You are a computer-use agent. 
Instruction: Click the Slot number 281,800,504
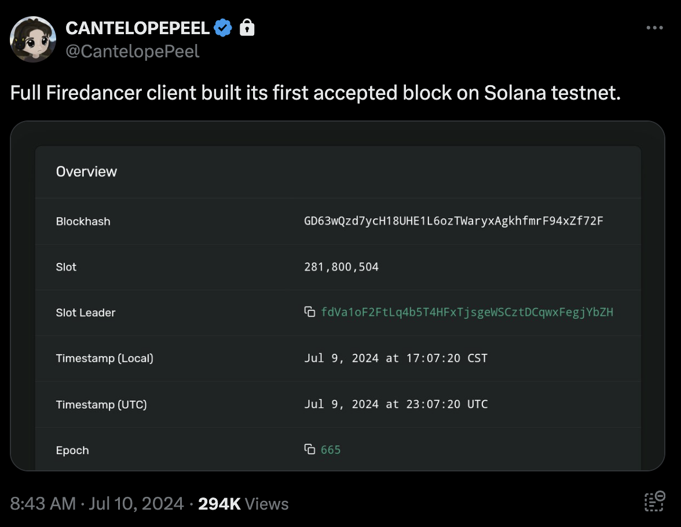click(342, 267)
